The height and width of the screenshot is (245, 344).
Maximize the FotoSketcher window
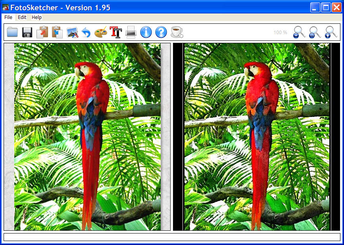click(326, 8)
